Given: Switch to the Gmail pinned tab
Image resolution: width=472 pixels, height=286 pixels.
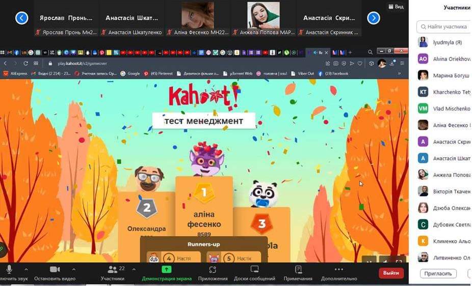Looking at the screenshot, I should (9, 52).
